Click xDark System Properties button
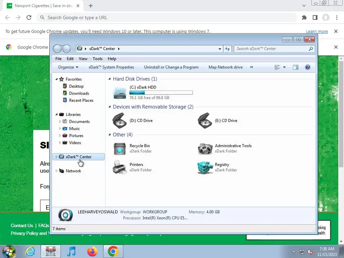The height and width of the screenshot is (258, 344). 111,67
